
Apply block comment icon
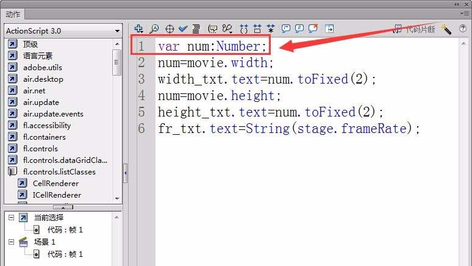pos(285,29)
